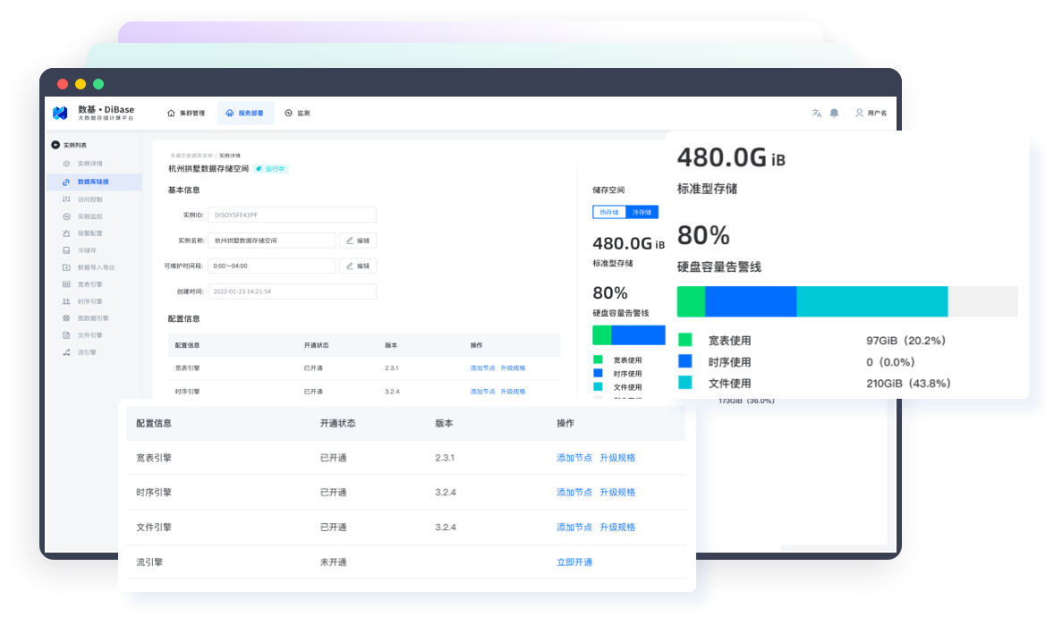Click green 宽表使用 swatch in enlarged card

(685, 340)
